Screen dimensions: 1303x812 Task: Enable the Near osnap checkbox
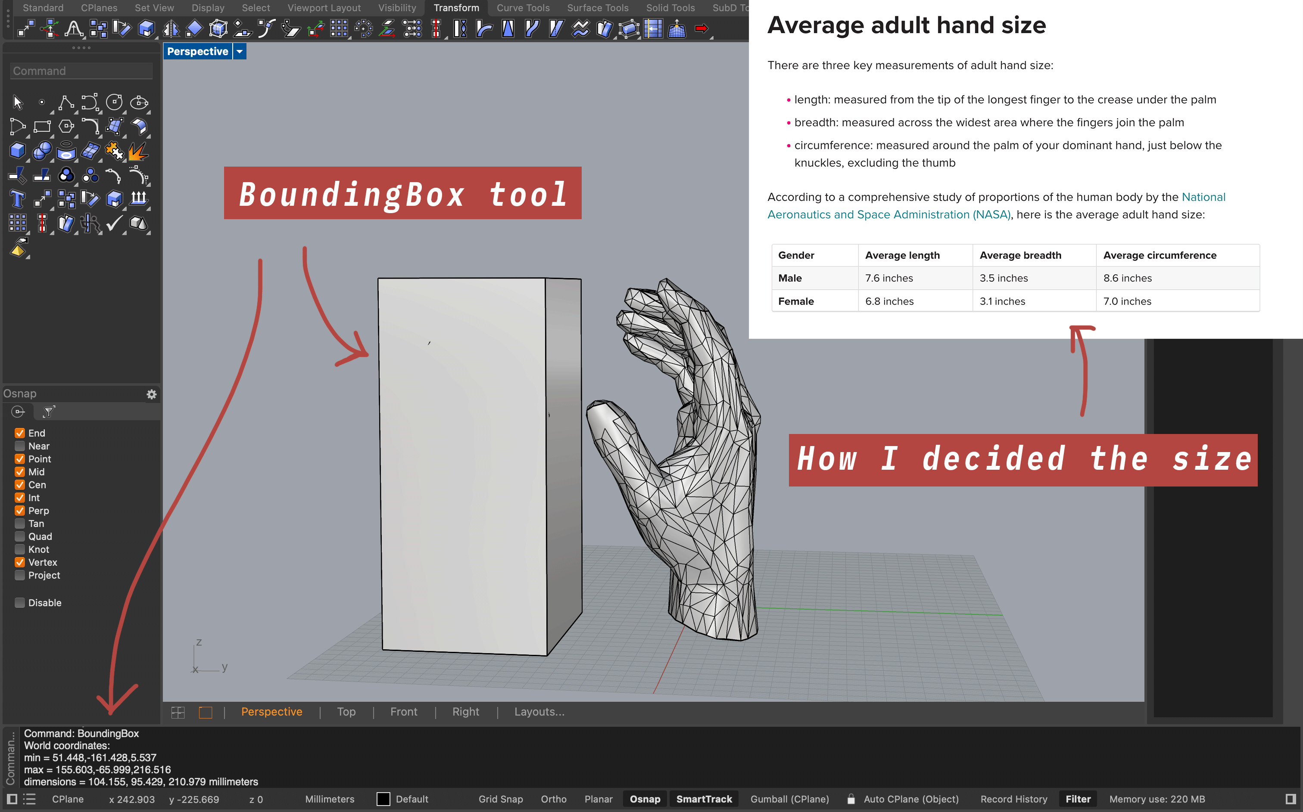pyautogui.click(x=20, y=446)
